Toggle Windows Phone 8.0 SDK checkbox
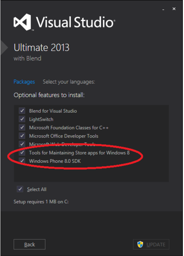The width and height of the screenshot is (184, 256). click(22, 161)
